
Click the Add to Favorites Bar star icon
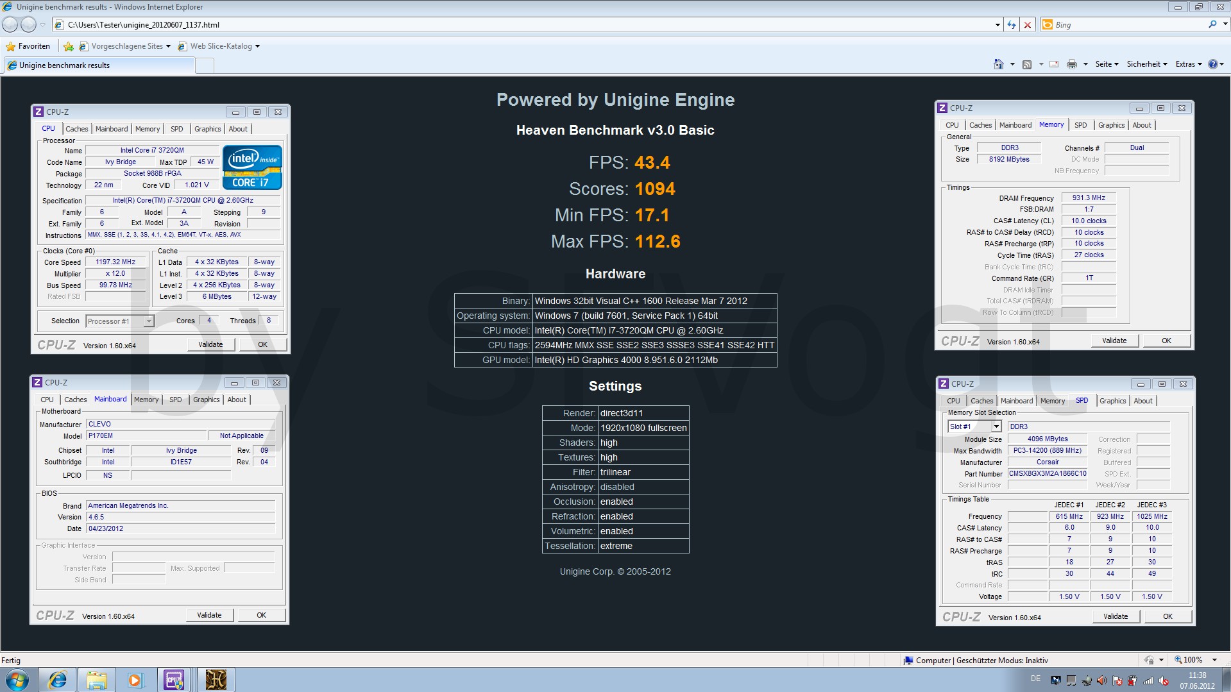click(69, 46)
